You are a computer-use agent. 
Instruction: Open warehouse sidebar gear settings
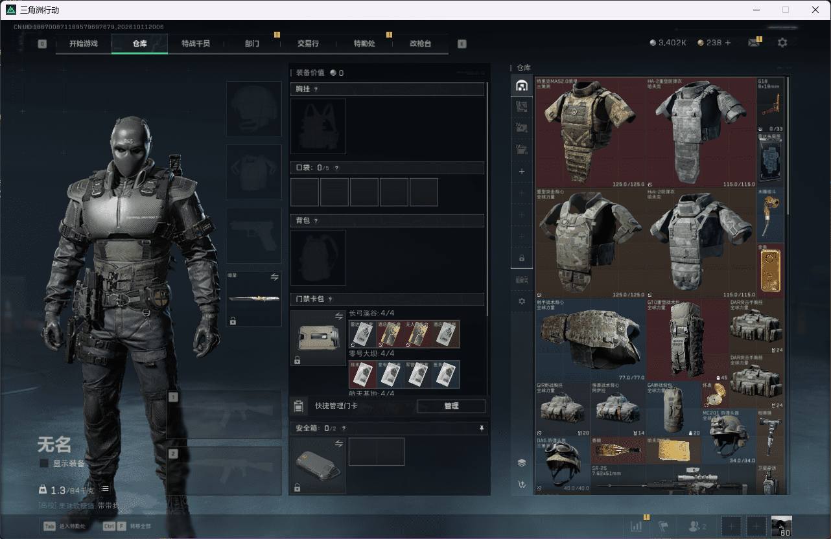click(522, 301)
